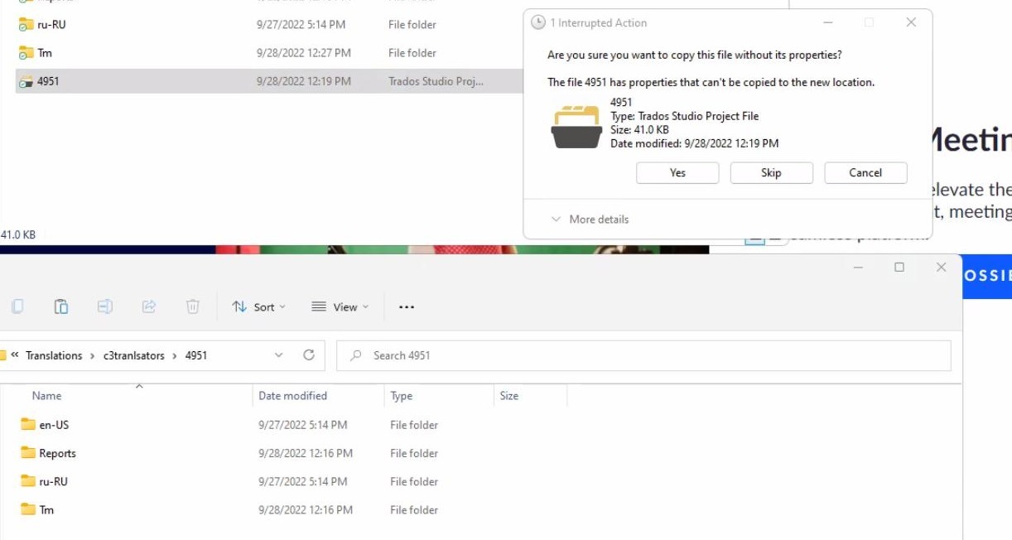
Task: Open the address bar history dropdown
Action: pos(278,355)
